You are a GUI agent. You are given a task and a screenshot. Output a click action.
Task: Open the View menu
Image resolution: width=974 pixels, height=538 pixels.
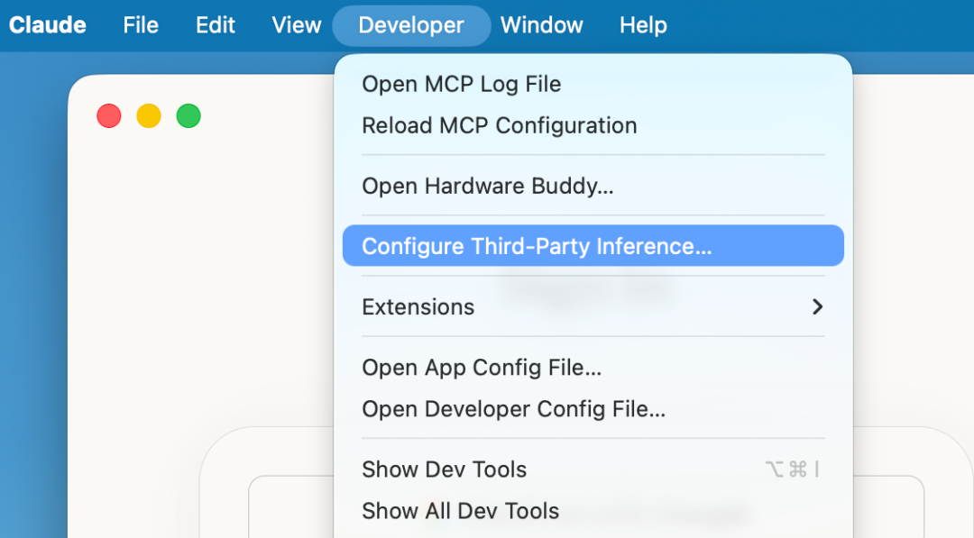(297, 25)
